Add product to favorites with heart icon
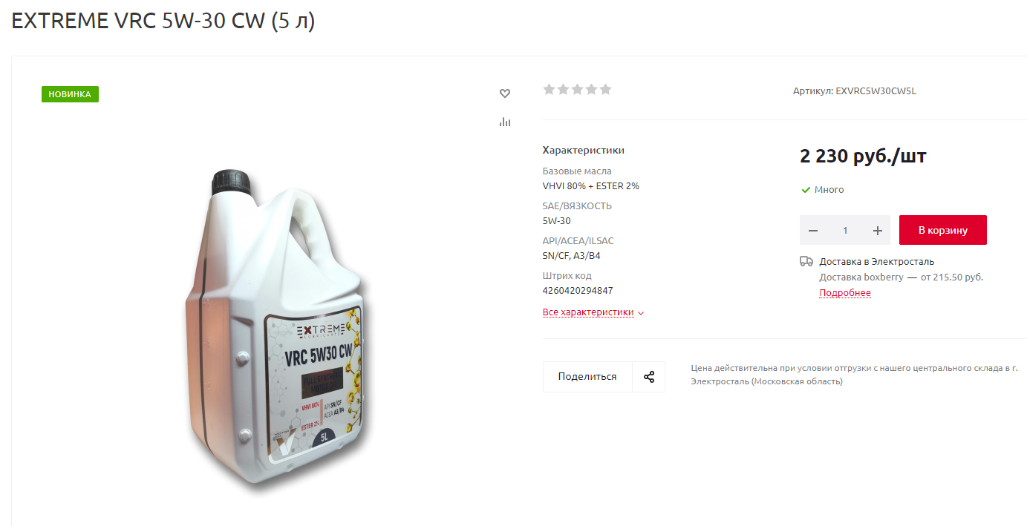 pyautogui.click(x=505, y=93)
